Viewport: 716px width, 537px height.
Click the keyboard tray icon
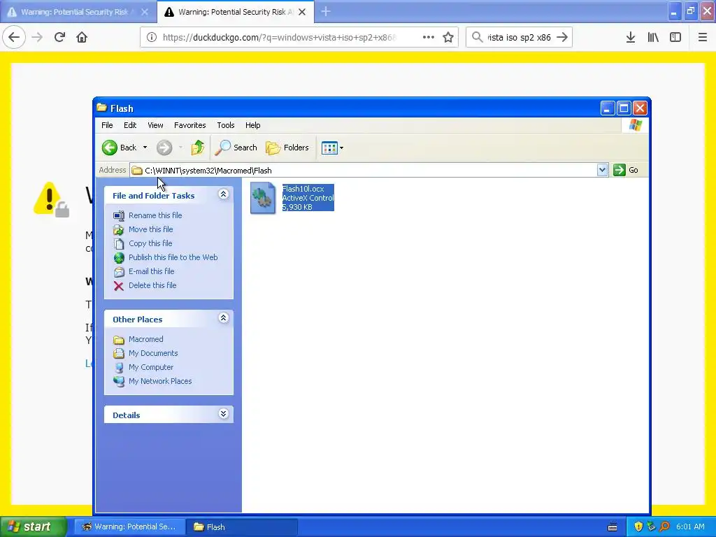click(613, 527)
